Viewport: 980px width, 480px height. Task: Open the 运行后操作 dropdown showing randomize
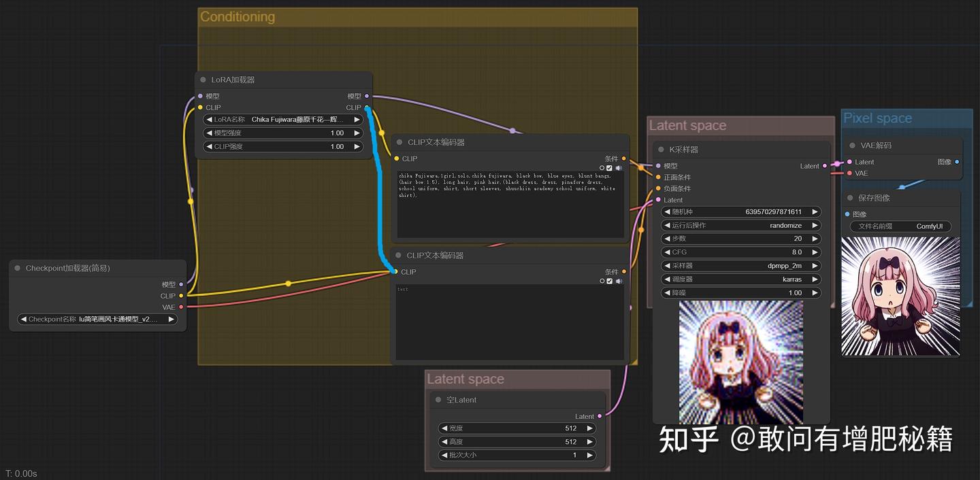[x=741, y=225]
